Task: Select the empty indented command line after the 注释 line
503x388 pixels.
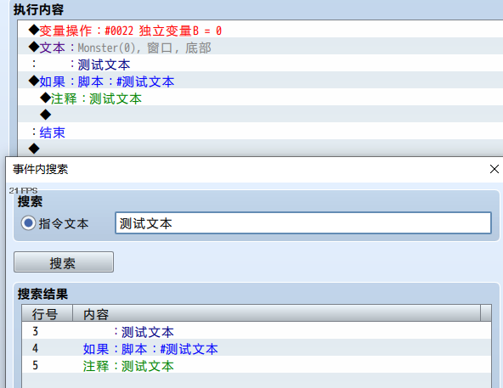Action: point(261,115)
